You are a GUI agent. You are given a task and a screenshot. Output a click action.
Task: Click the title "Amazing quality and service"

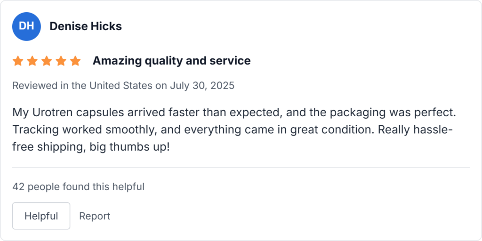click(x=171, y=61)
